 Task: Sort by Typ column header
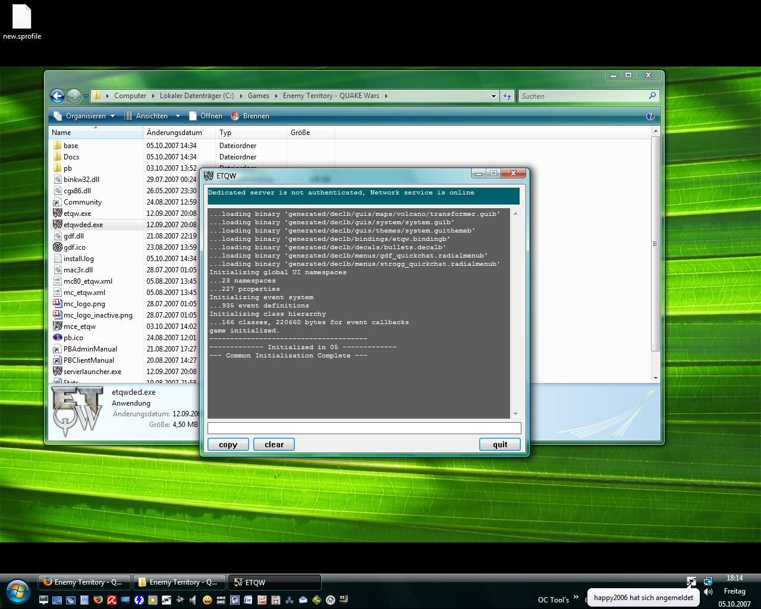(251, 133)
